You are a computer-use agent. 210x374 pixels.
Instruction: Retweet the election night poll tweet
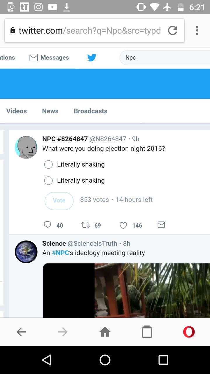tap(85, 225)
